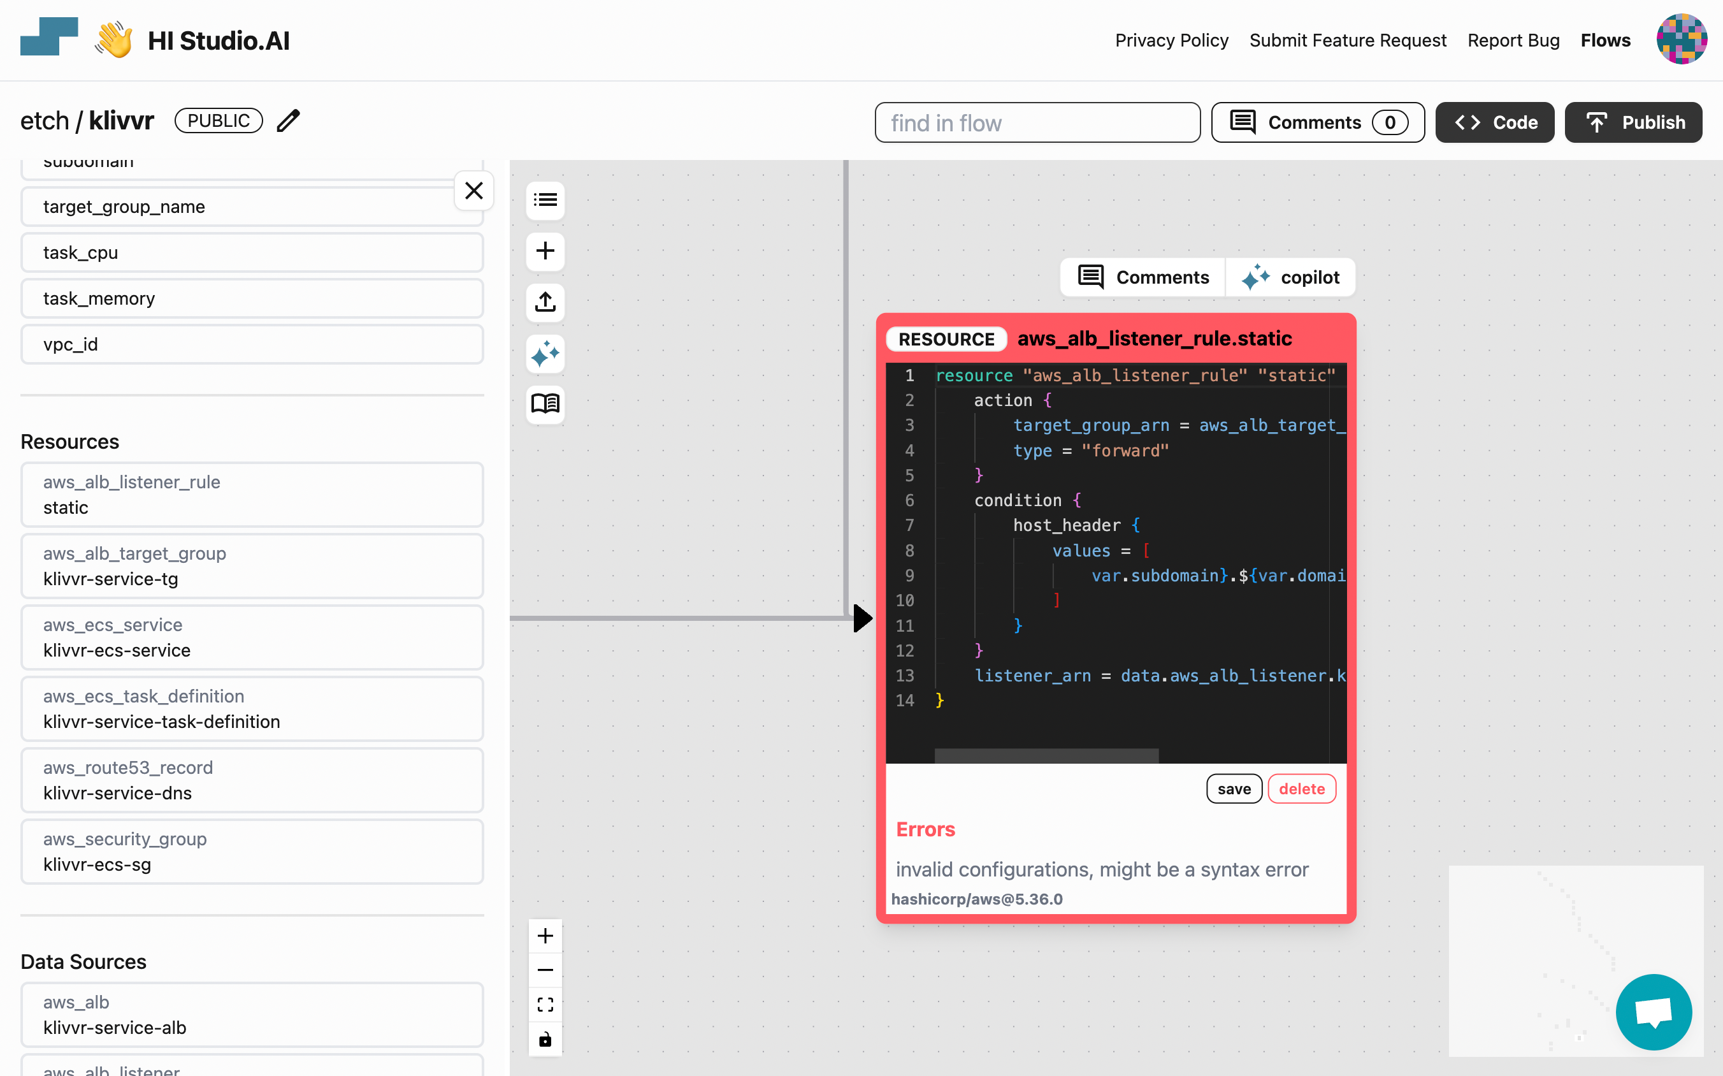Click the save button on static resource
Viewport: 1723px width, 1076px height.
coord(1234,789)
